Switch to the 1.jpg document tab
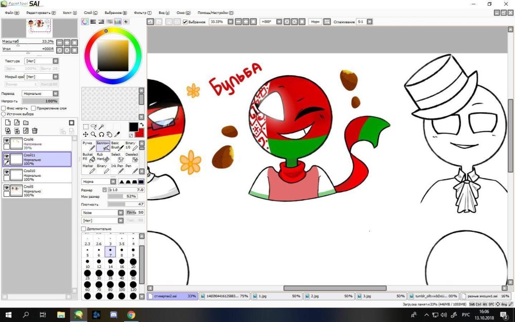Image resolution: width=515 pixels, height=322 pixels. [277, 296]
